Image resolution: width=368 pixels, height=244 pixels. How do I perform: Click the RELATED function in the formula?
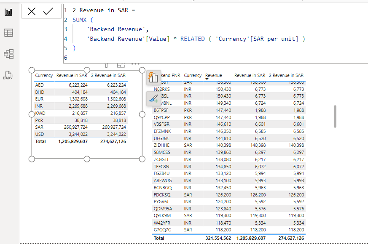coord(193,39)
